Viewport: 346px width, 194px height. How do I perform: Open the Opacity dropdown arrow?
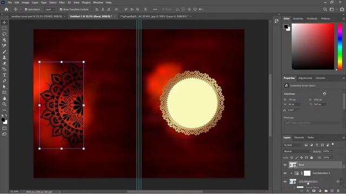click(x=331, y=151)
